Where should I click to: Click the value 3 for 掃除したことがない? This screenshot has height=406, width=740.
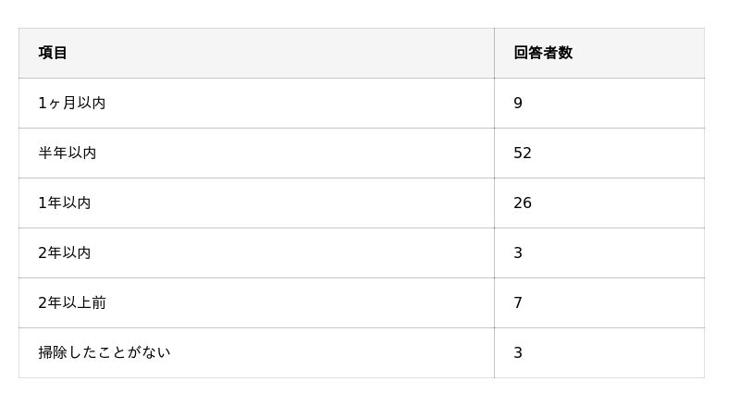[x=518, y=352]
